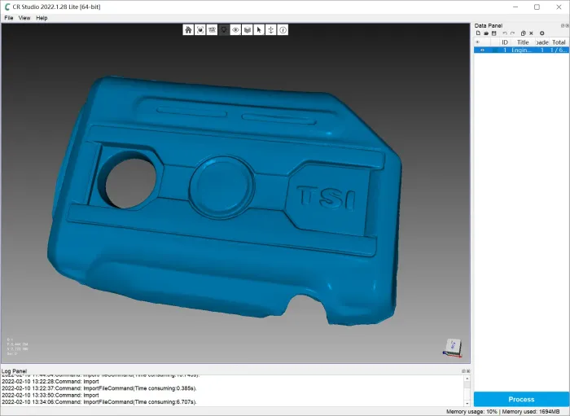This screenshot has height=416, width=570.
Task: Click the ID column header
Action: point(505,42)
